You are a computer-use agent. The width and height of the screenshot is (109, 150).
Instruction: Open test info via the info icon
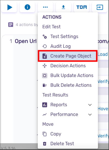point(27,7)
